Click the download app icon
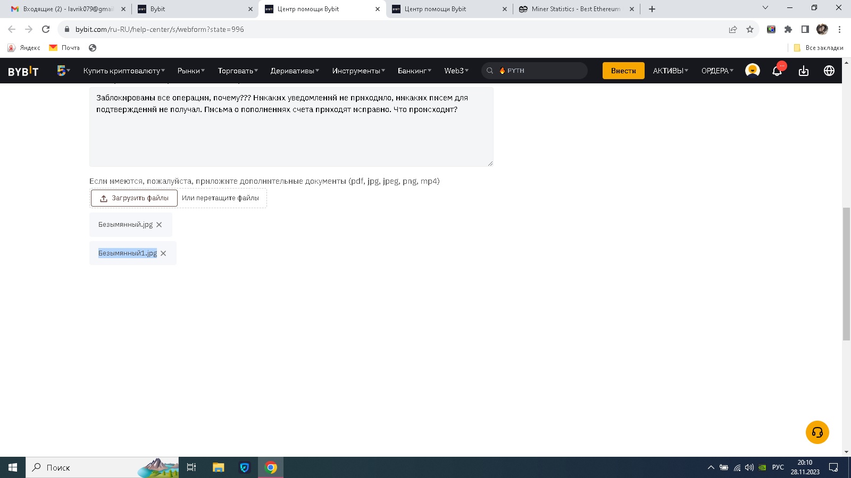Screen dimensions: 851x478 click(x=804, y=71)
